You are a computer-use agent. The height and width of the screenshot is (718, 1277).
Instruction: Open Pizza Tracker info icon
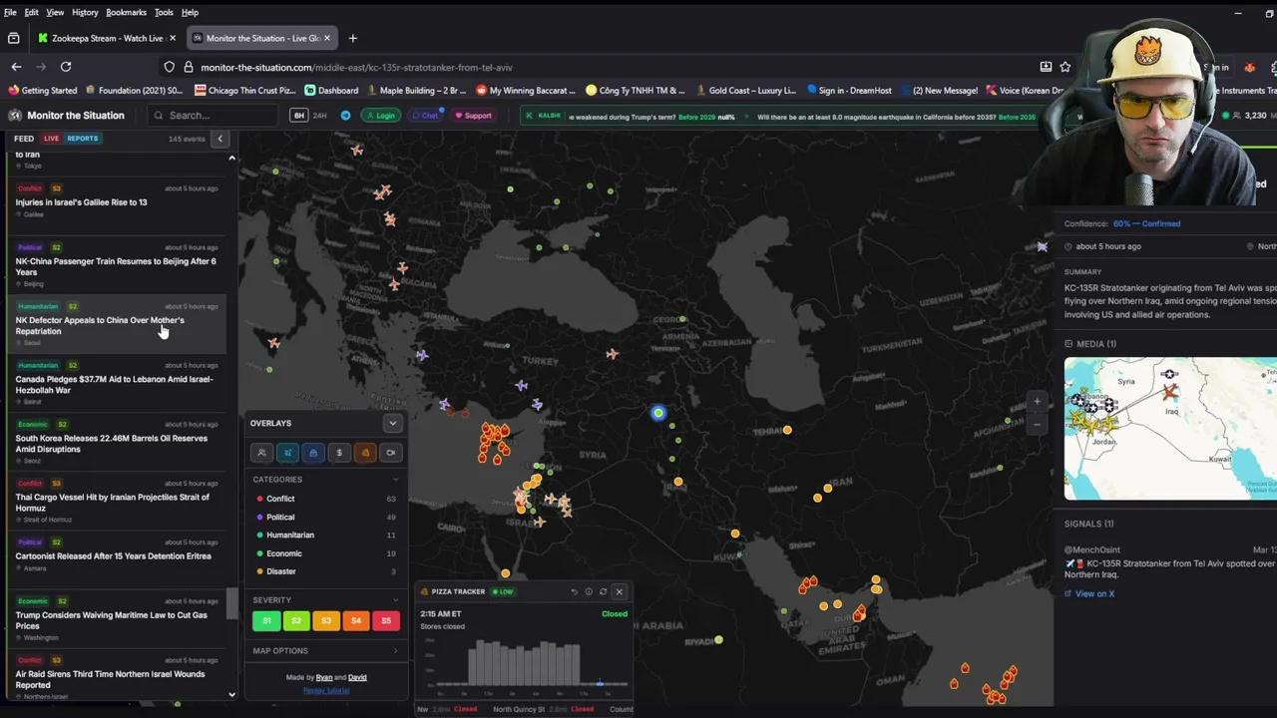[x=589, y=591]
